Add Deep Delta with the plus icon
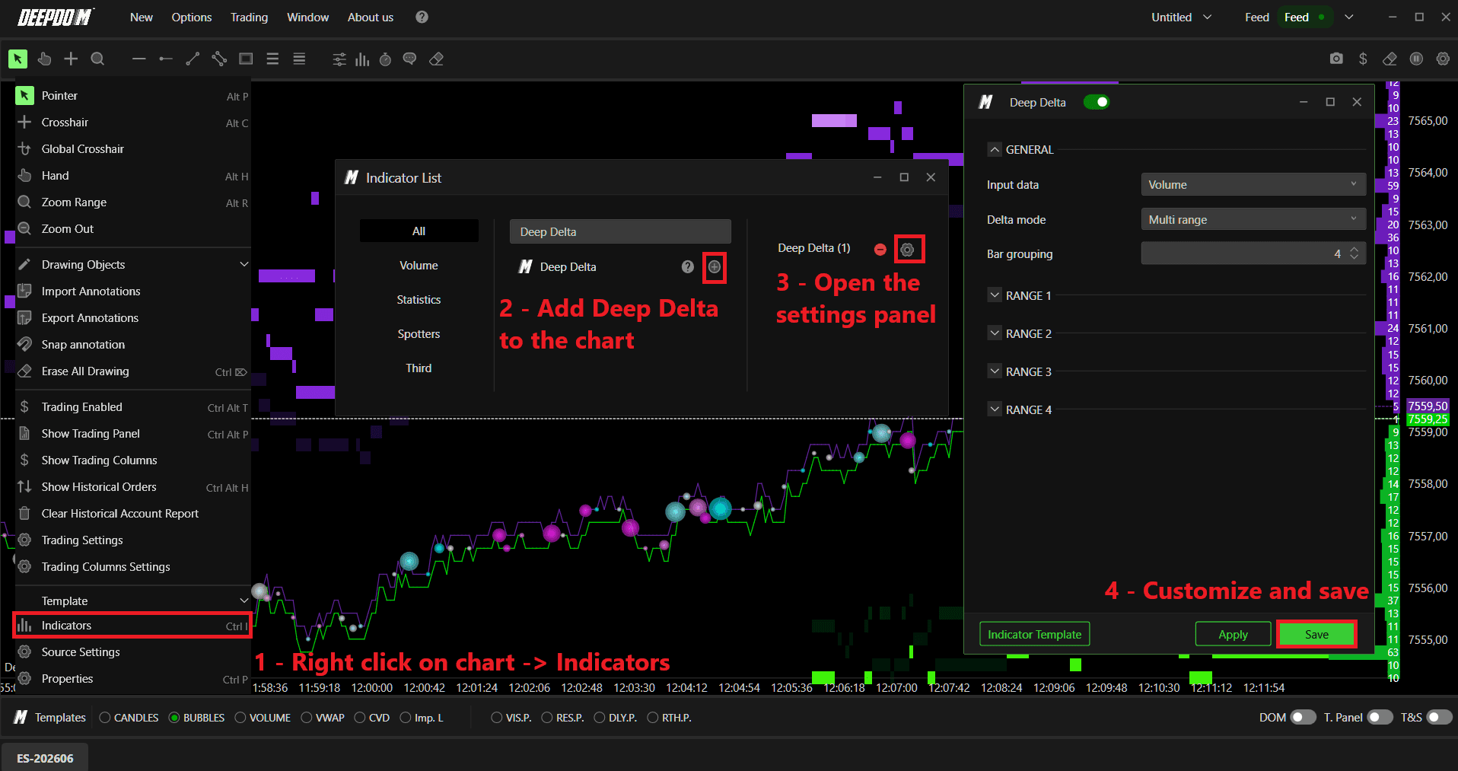 point(715,266)
